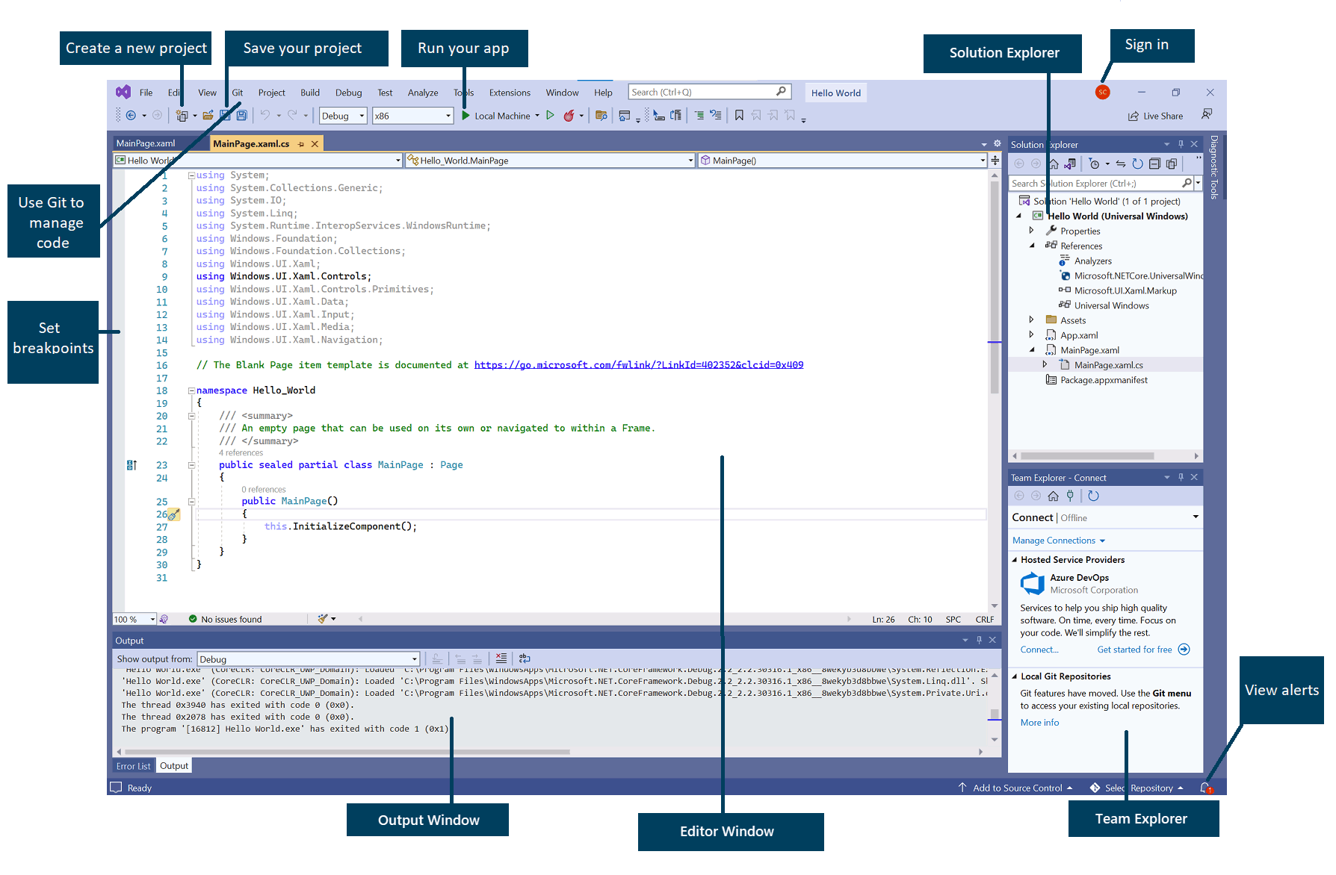Switch to the MainPage.xaml editor tab
The image size is (1336, 875).
(146, 143)
